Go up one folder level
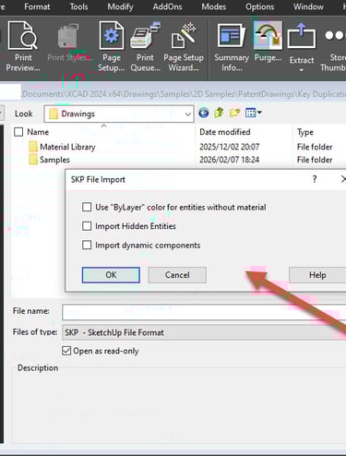The width and height of the screenshot is (346, 456). 219,113
